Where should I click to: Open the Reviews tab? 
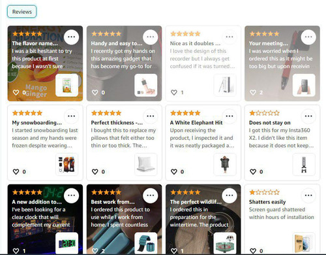tap(22, 12)
